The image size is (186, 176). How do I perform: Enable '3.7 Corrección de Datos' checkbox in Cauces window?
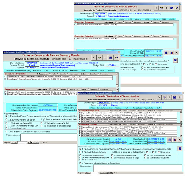pyautogui.click(x=6, y=128)
